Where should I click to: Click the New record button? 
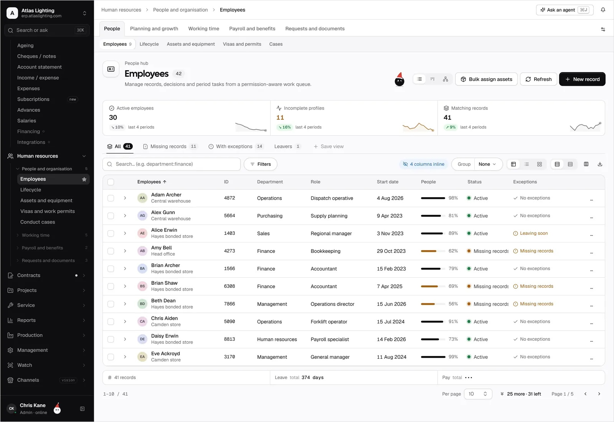coord(582,79)
